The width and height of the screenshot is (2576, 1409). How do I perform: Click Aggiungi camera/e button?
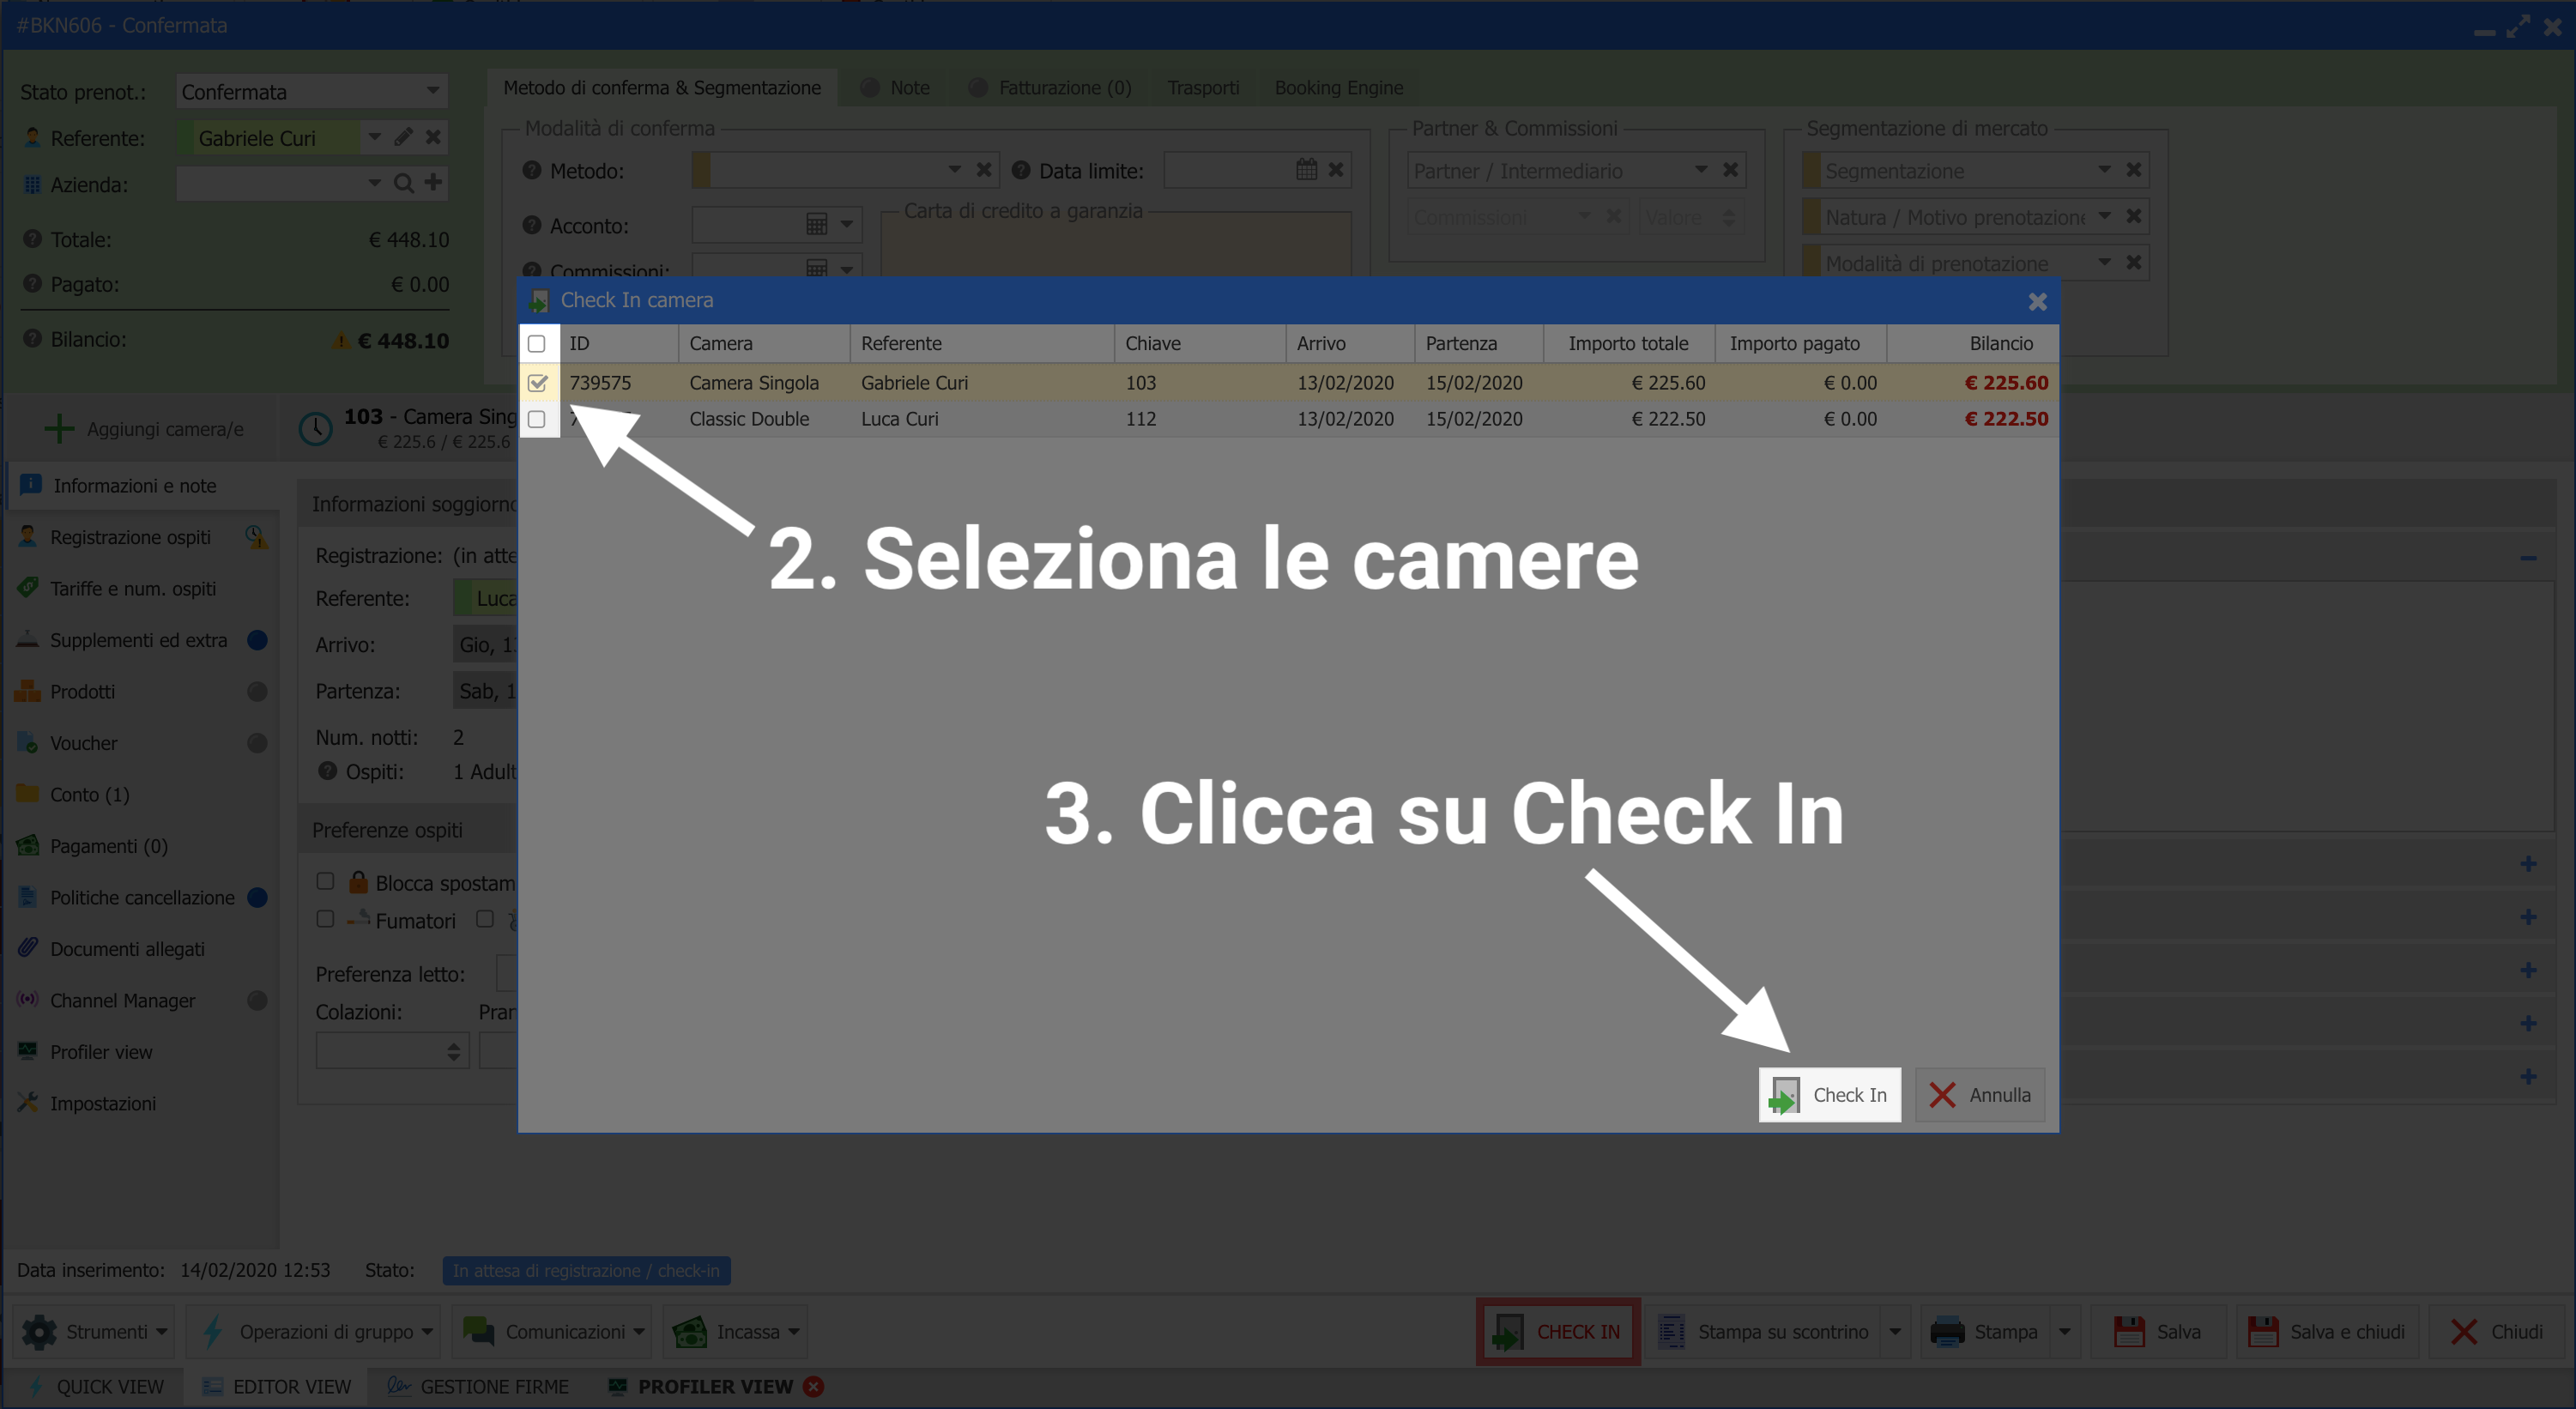pyautogui.click(x=143, y=428)
